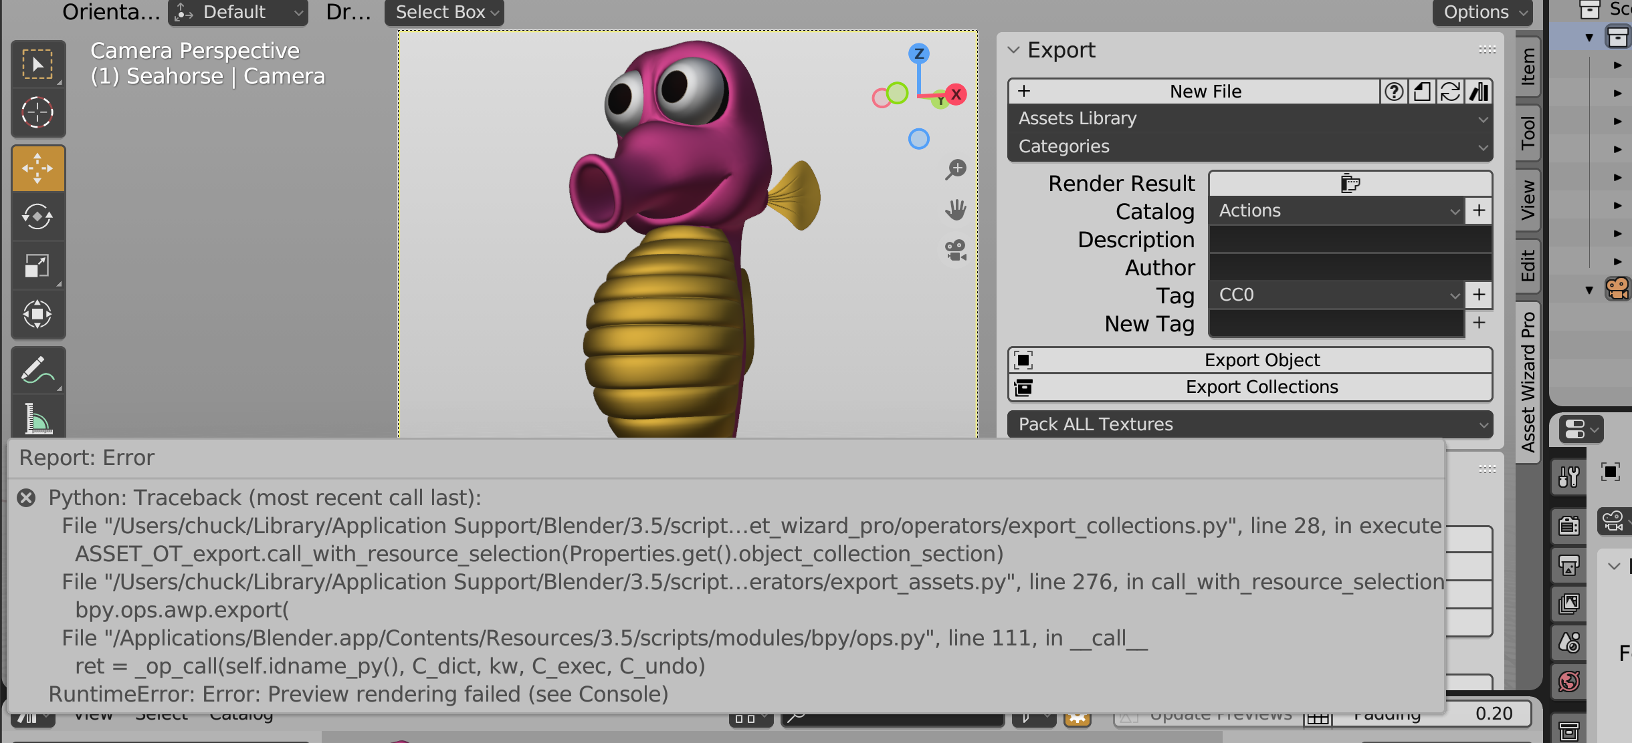Click the pan hand viewport icon
The width and height of the screenshot is (1632, 743).
coord(956,210)
